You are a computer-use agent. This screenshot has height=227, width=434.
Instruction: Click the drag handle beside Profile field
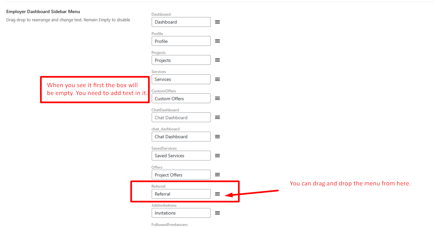point(217,41)
